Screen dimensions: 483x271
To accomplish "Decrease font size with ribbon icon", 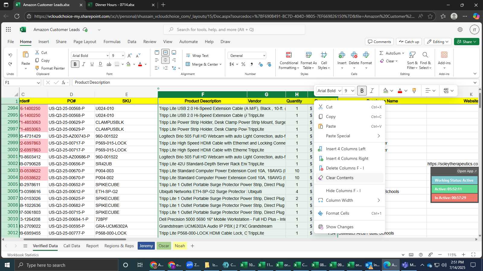I will point(138,56).
